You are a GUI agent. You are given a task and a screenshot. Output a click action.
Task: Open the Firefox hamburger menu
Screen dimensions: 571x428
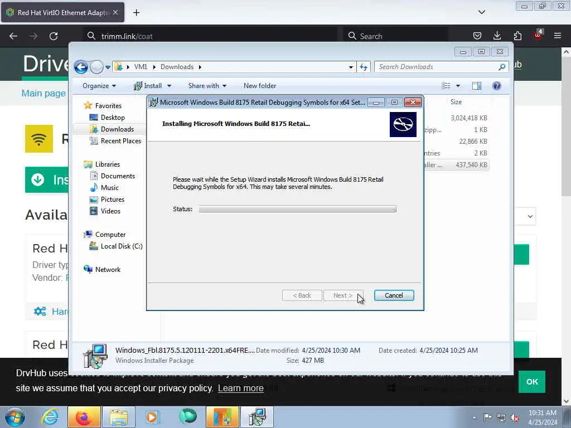[558, 36]
